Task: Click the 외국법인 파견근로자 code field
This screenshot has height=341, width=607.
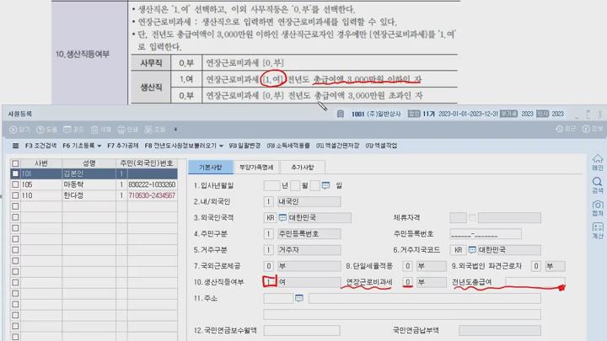Action: point(536,266)
